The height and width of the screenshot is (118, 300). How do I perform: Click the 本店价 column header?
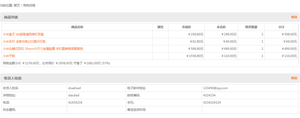221,27
